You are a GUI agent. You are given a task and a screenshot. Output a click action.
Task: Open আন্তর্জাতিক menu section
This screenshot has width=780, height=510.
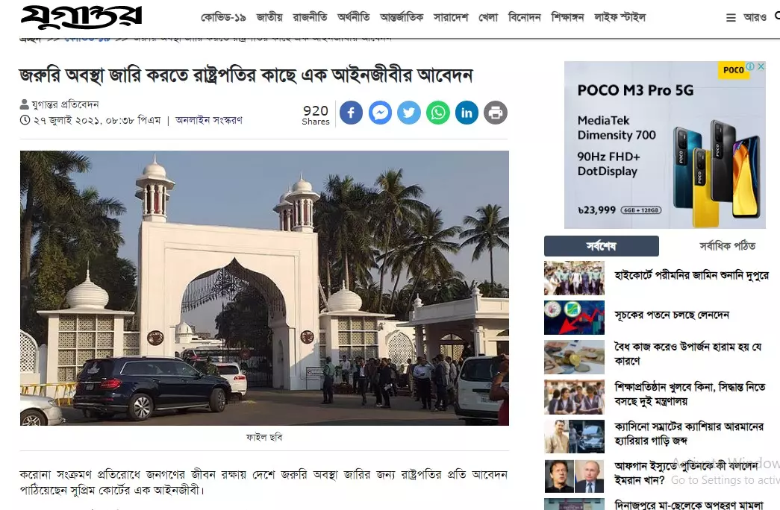point(402,17)
